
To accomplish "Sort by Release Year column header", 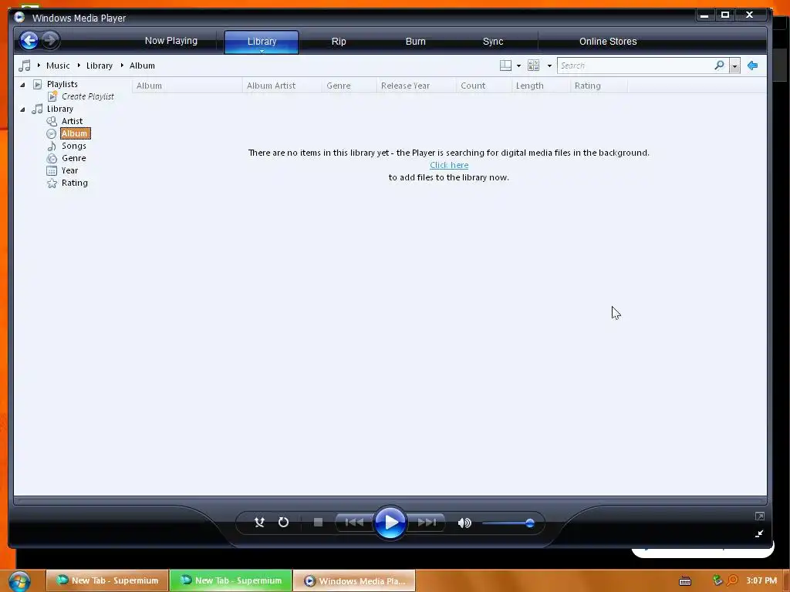I will pos(416,86).
